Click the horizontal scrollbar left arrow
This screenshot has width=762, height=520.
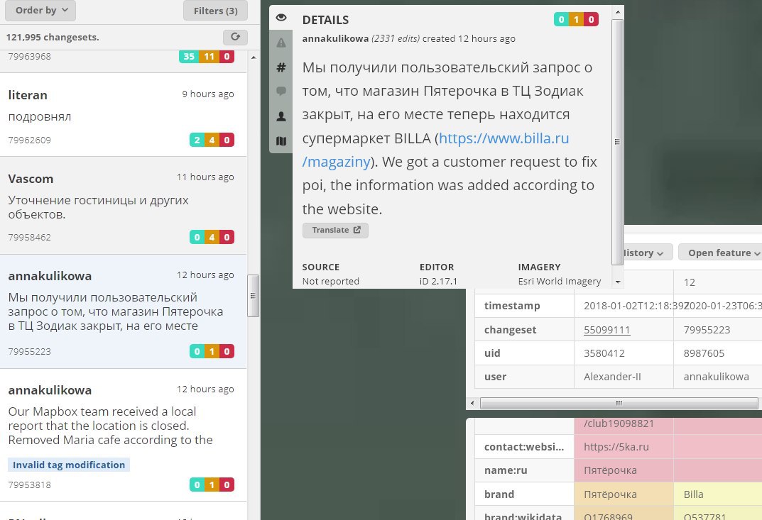472,403
